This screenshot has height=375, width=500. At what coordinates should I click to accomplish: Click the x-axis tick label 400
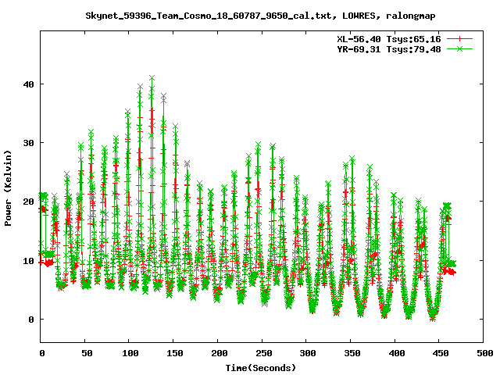pos(396,353)
